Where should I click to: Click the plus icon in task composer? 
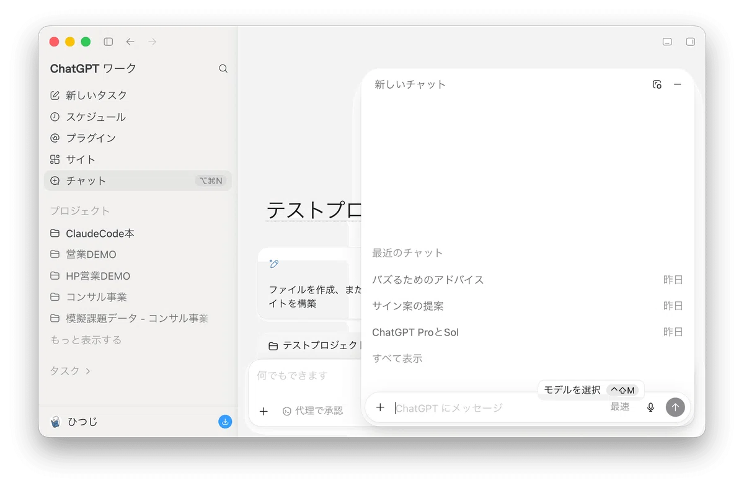pos(263,410)
